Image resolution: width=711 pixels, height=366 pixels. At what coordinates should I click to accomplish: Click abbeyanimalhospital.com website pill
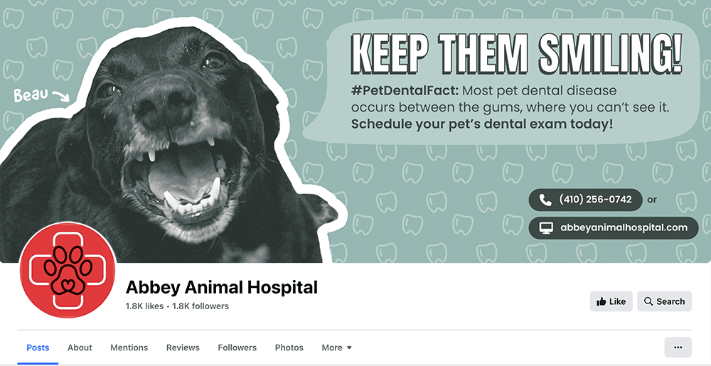[x=614, y=228]
